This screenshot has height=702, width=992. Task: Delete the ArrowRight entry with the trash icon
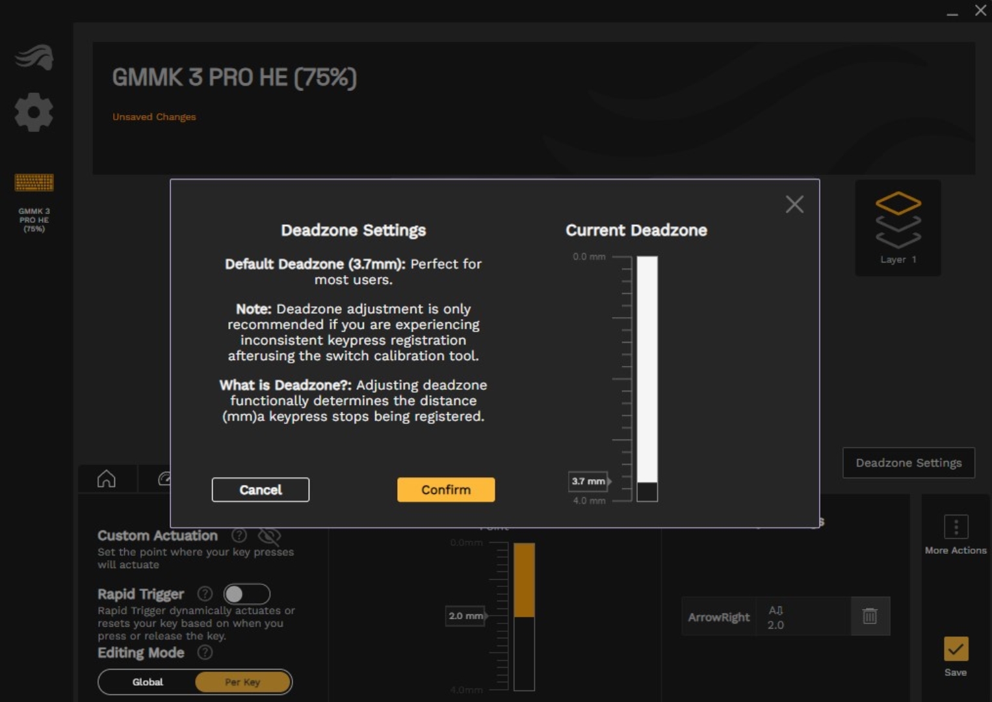click(870, 616)
